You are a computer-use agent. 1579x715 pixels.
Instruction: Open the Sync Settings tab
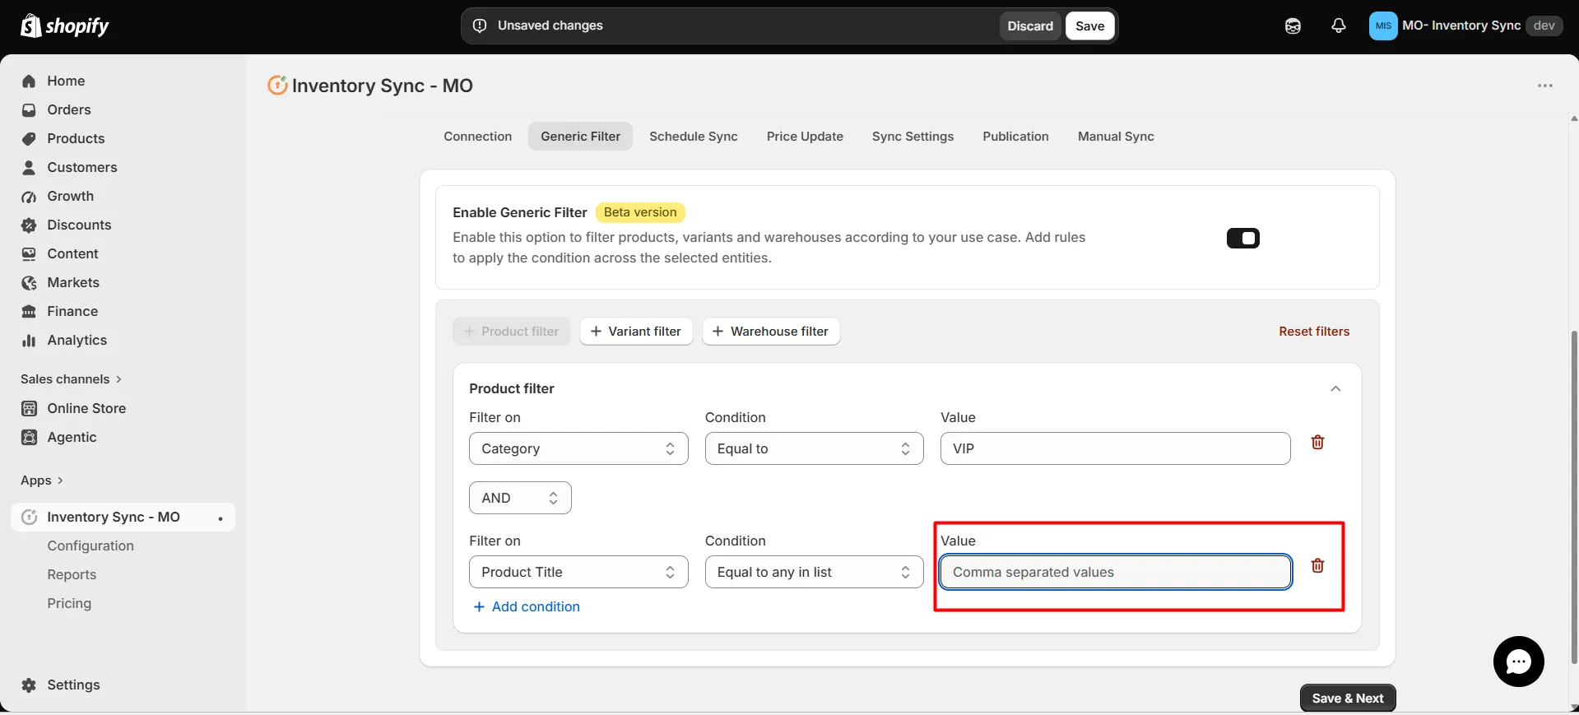pos(913,137)
